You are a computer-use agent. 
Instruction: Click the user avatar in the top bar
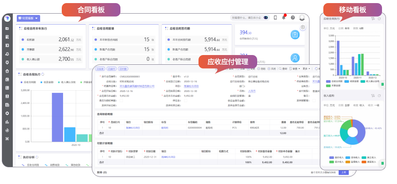tap(302, 18)
